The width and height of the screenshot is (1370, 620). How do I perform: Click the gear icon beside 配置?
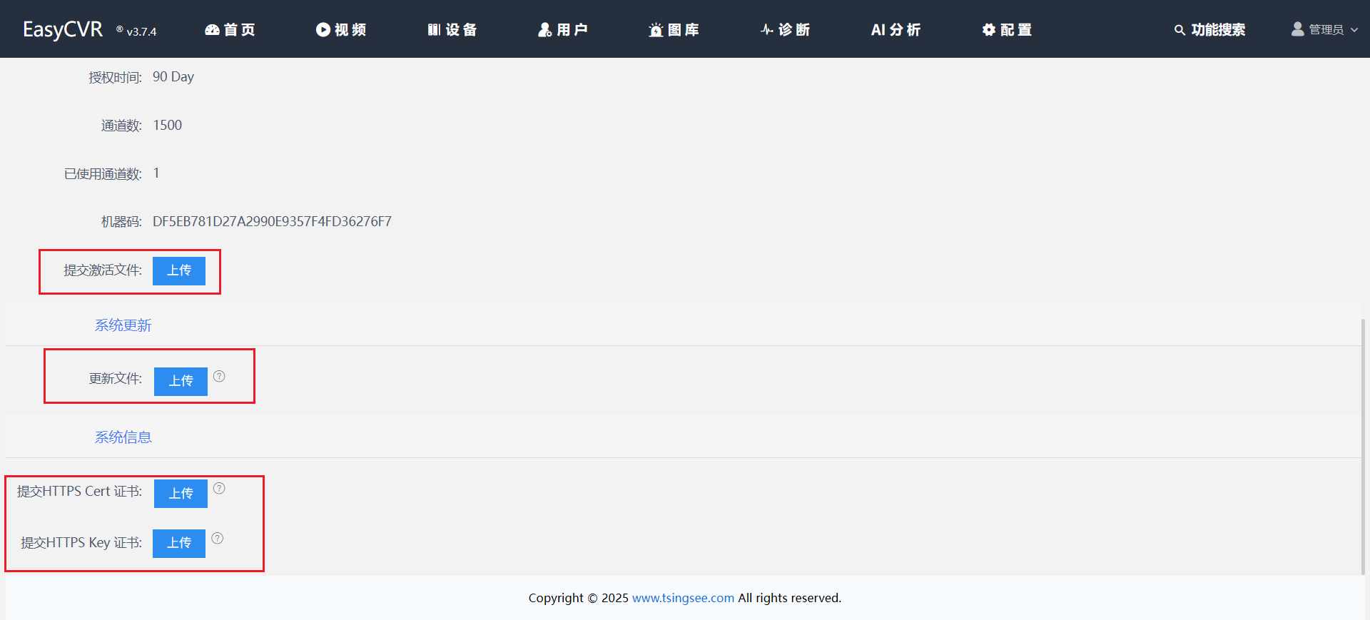(988, 30)
